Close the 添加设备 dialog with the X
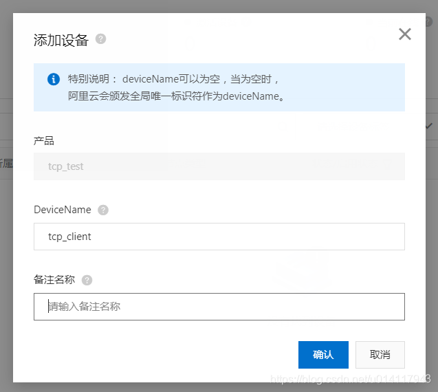438x392 pixels. [x=405, y=34]
